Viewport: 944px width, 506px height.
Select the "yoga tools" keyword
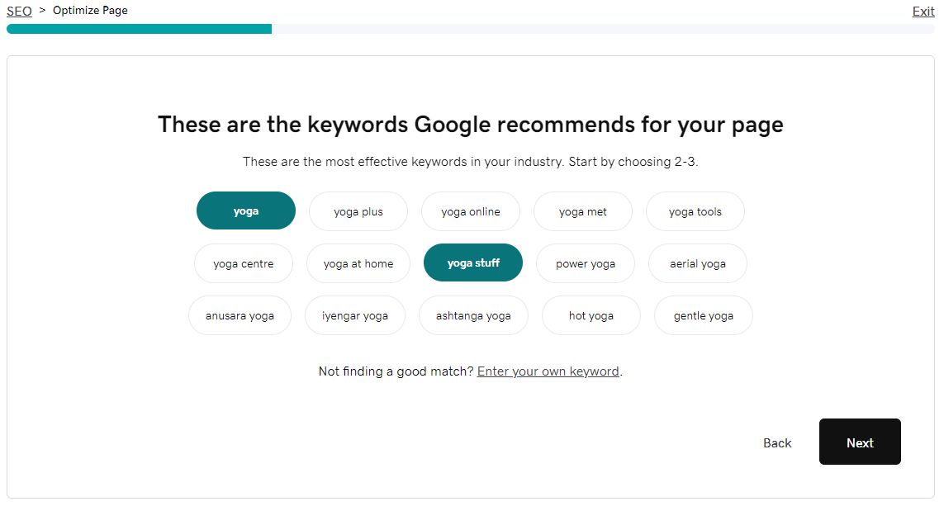tap(695, 210)
